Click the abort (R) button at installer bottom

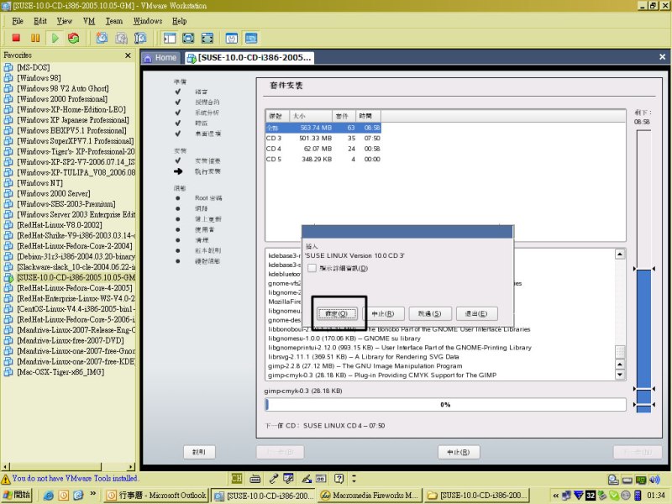point(459,452)
